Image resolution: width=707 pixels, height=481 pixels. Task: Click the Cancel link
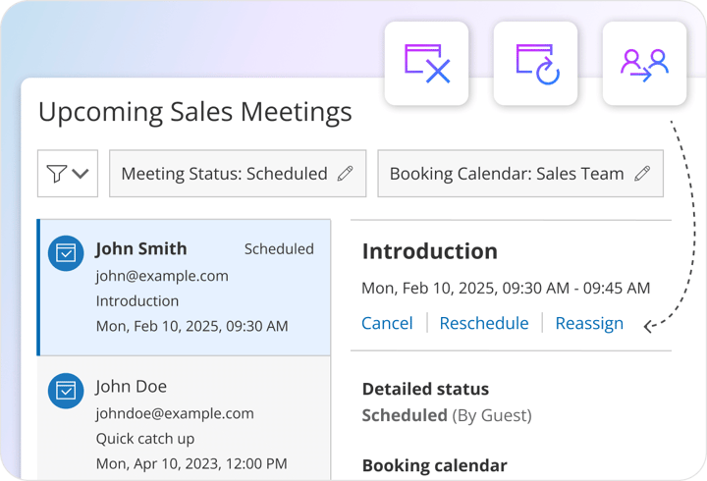tap(387, 323)
